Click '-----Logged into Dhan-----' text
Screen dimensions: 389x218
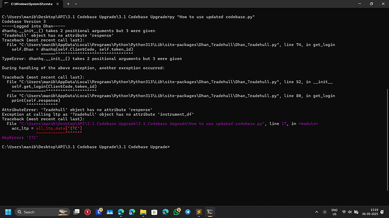click(x=33, y=26)
